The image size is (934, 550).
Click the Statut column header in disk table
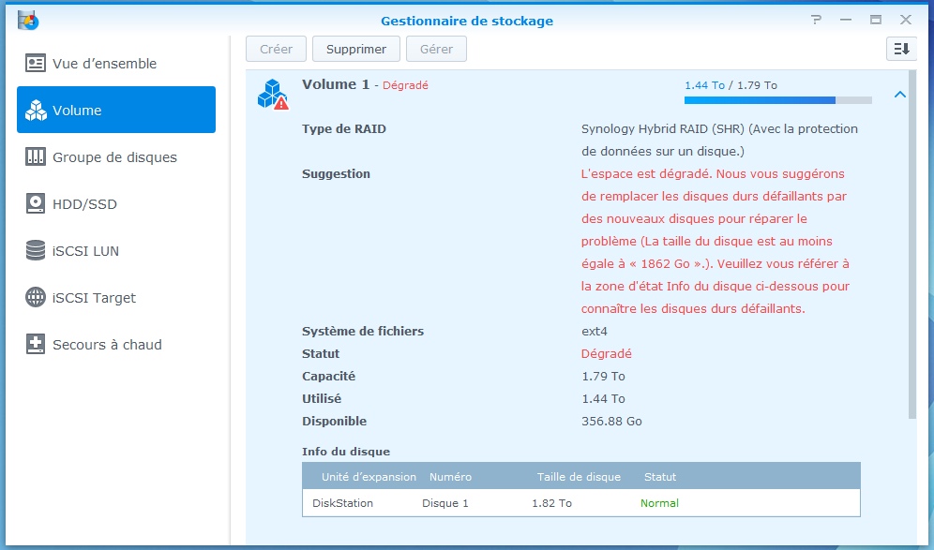(660, 477)
